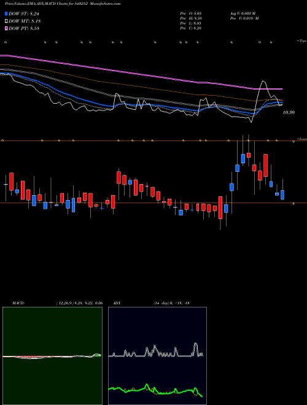Click the 'Pre O: 8.05' value

tap(191, 13)
